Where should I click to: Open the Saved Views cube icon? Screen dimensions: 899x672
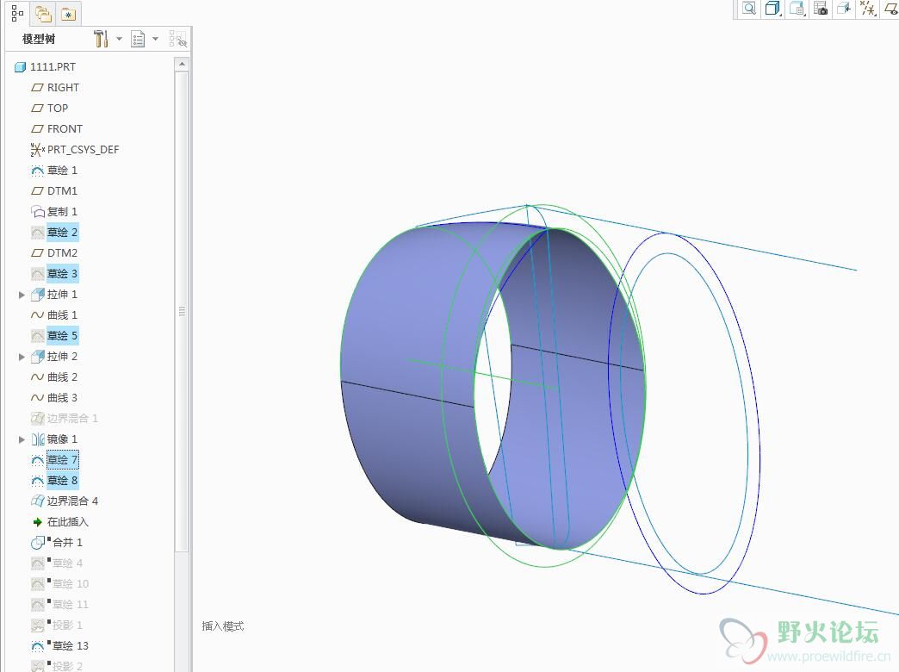tap(797, 8)
